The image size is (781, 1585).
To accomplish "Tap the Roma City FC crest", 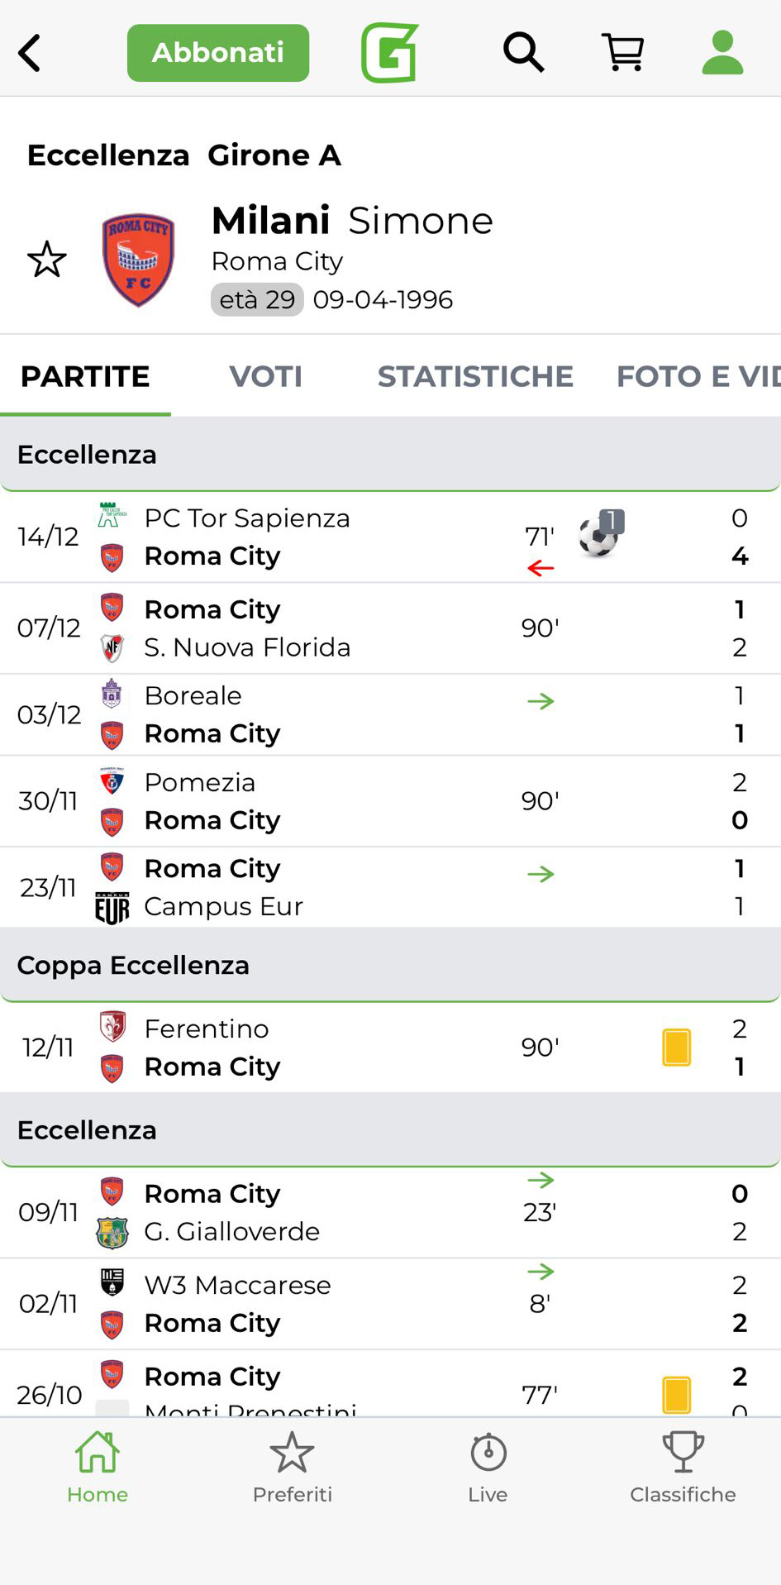I will click(138, 260).
